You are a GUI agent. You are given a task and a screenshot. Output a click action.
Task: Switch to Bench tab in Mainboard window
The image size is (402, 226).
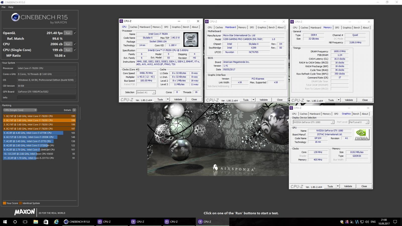pyautogui.click(x=272, y=28)
